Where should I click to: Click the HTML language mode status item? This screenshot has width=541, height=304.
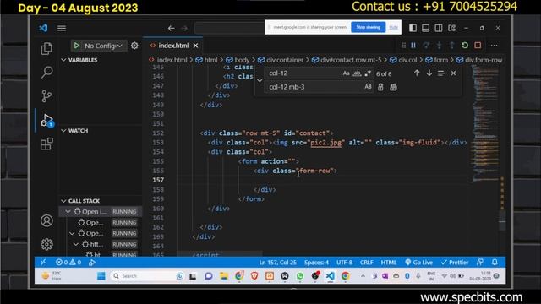pos(389,263)
